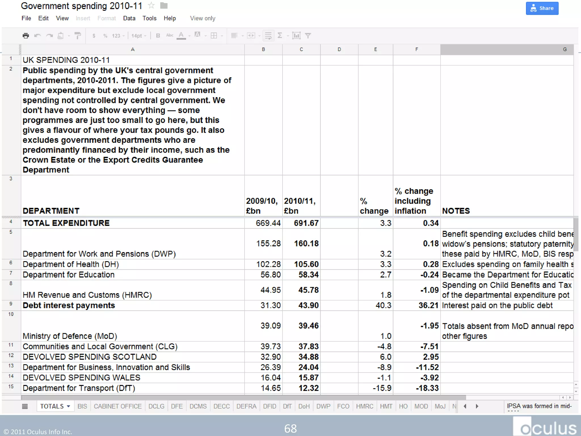The height and width of the screenshot is (436, 581).
Task: Click the text color A swatch
Action: tap(181, 35)
